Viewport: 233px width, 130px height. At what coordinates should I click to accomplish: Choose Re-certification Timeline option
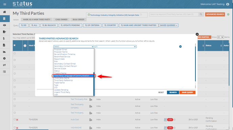[65, 54]
